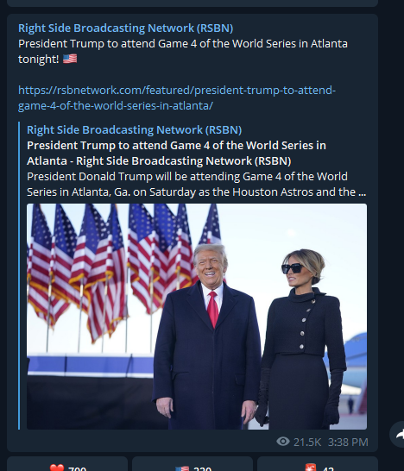Click the reaction button showing 42
This screenshot has width=404, height=471.
[x=318, y=464]
